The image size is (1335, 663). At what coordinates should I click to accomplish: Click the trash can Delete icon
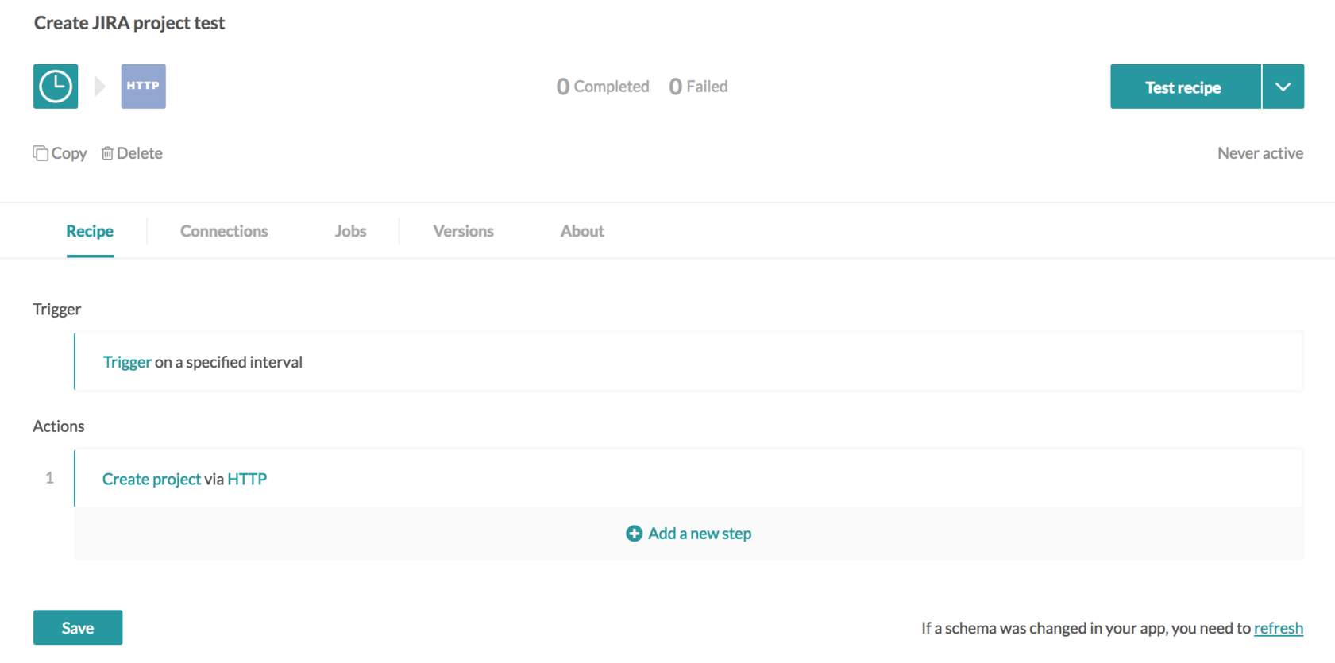point(107,153)
